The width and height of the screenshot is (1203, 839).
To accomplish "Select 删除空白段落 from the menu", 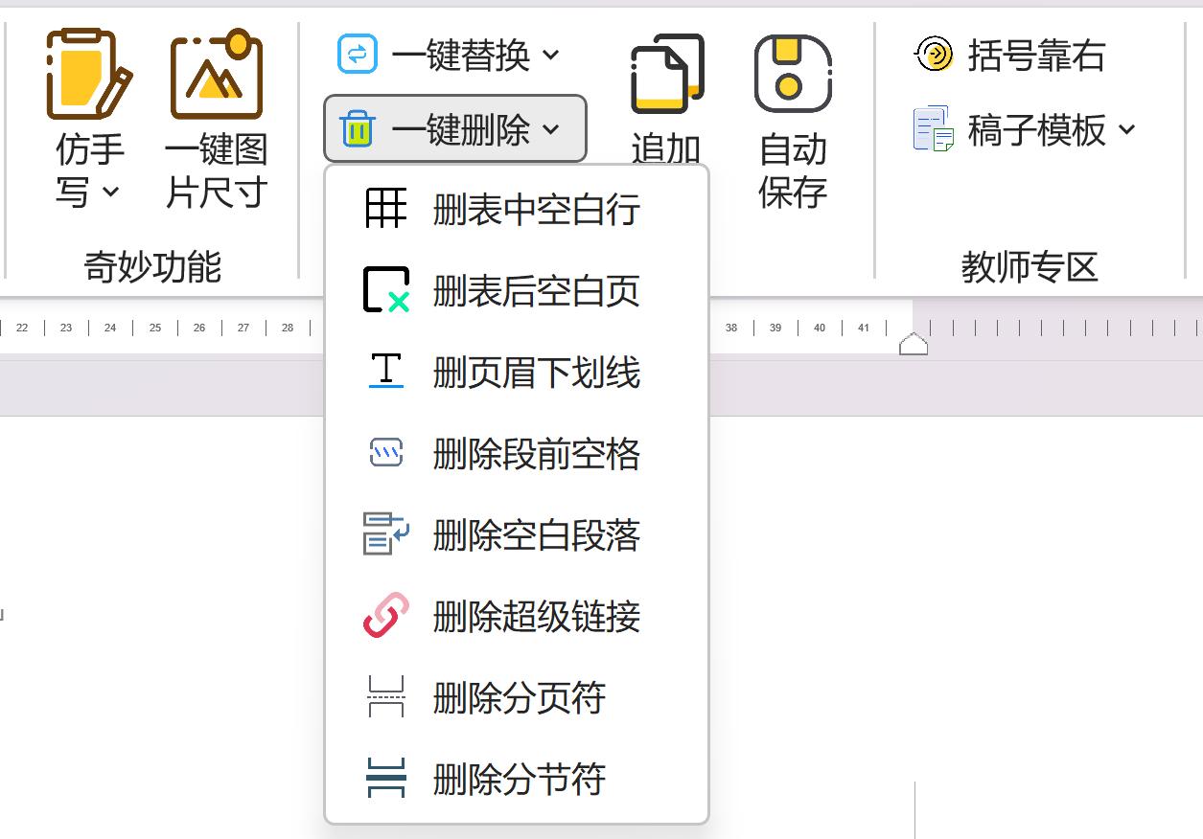I will pyautogui.click(x=536, y=535).
